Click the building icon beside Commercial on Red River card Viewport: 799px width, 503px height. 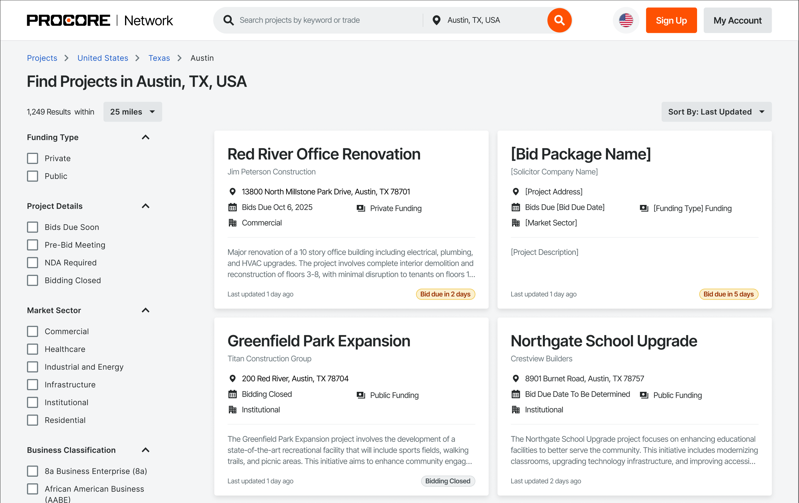tap(232, 223)
